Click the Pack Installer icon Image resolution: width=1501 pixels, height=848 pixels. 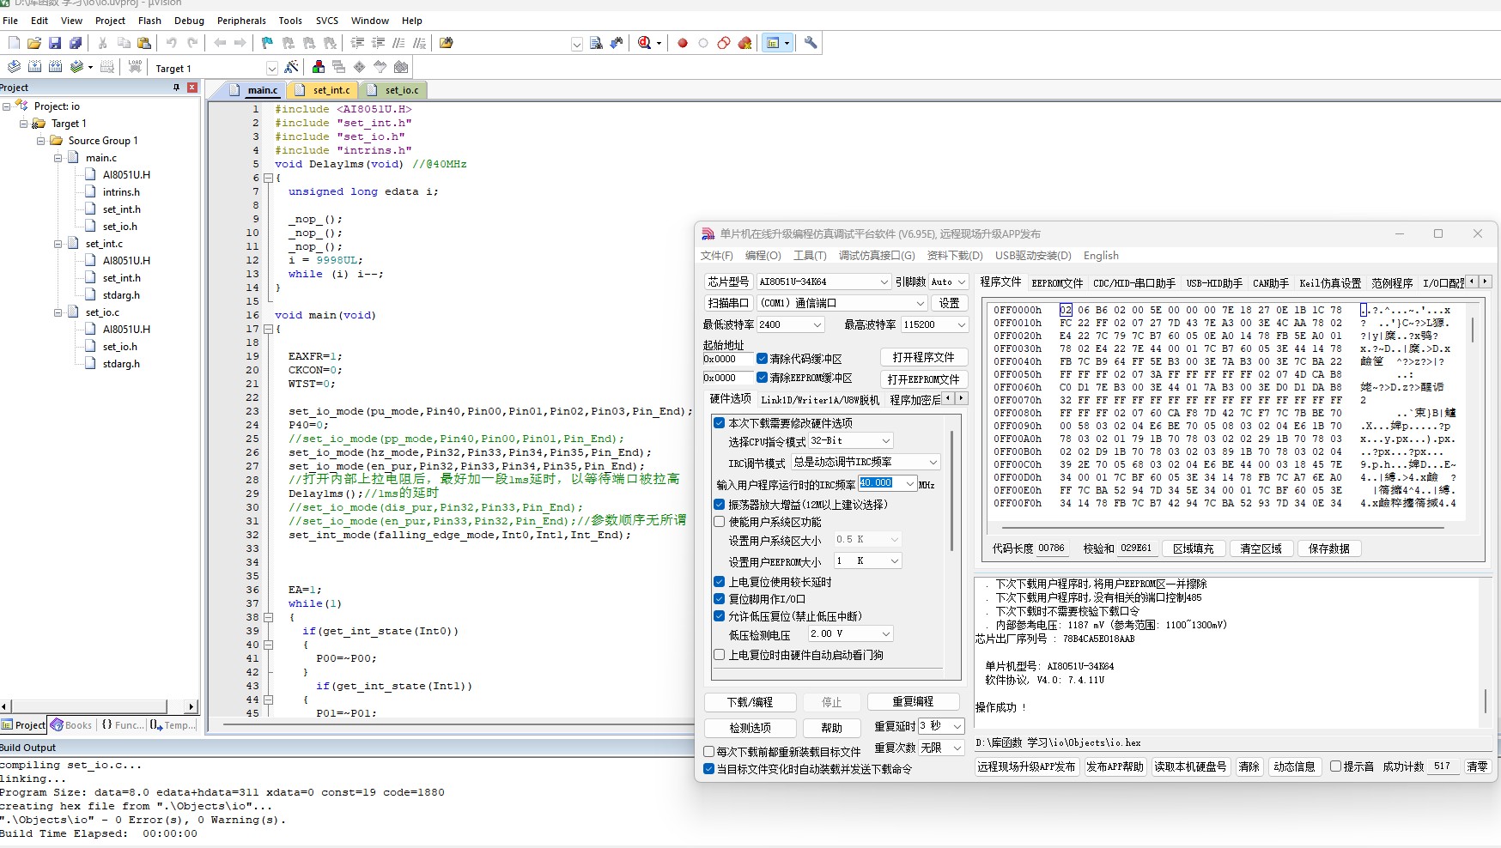[x=401, y=67]
